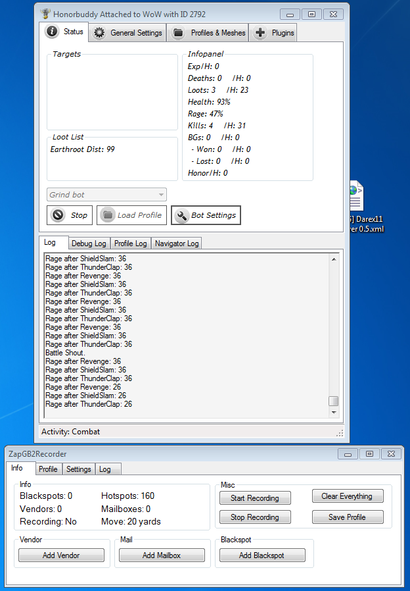The width and height of the screenshot is (410, 591).
Task: Click the log scrollbar down arrow
Action: click(x=334, y=413)
